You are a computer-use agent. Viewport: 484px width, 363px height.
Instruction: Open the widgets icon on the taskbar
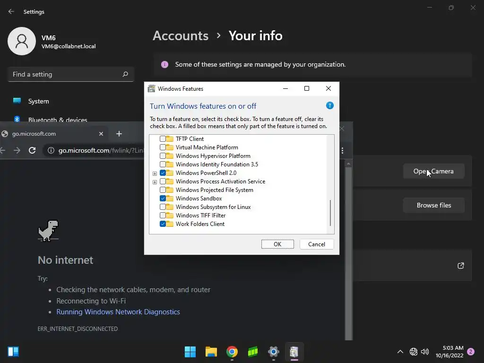(13, 352)
